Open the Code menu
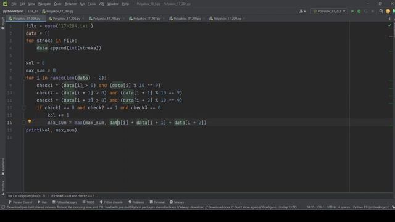 (57, 4)
